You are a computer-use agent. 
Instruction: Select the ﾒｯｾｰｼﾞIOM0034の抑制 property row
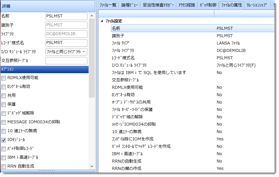[x=193, y=124]
